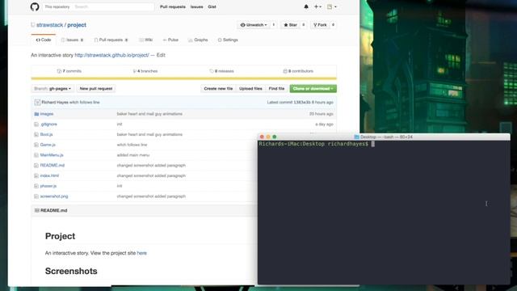The height and width of the screenshot is (291, 517).
Task: Click the star count beside Star
Action: tap(304, 25)
